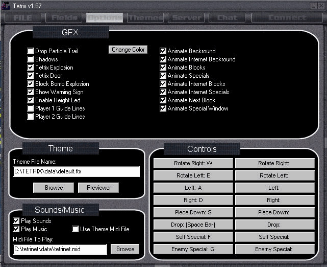The image size is (327, 267).
Task: Rebind player 1 Rotate Right: W
Action: [193, 163]
